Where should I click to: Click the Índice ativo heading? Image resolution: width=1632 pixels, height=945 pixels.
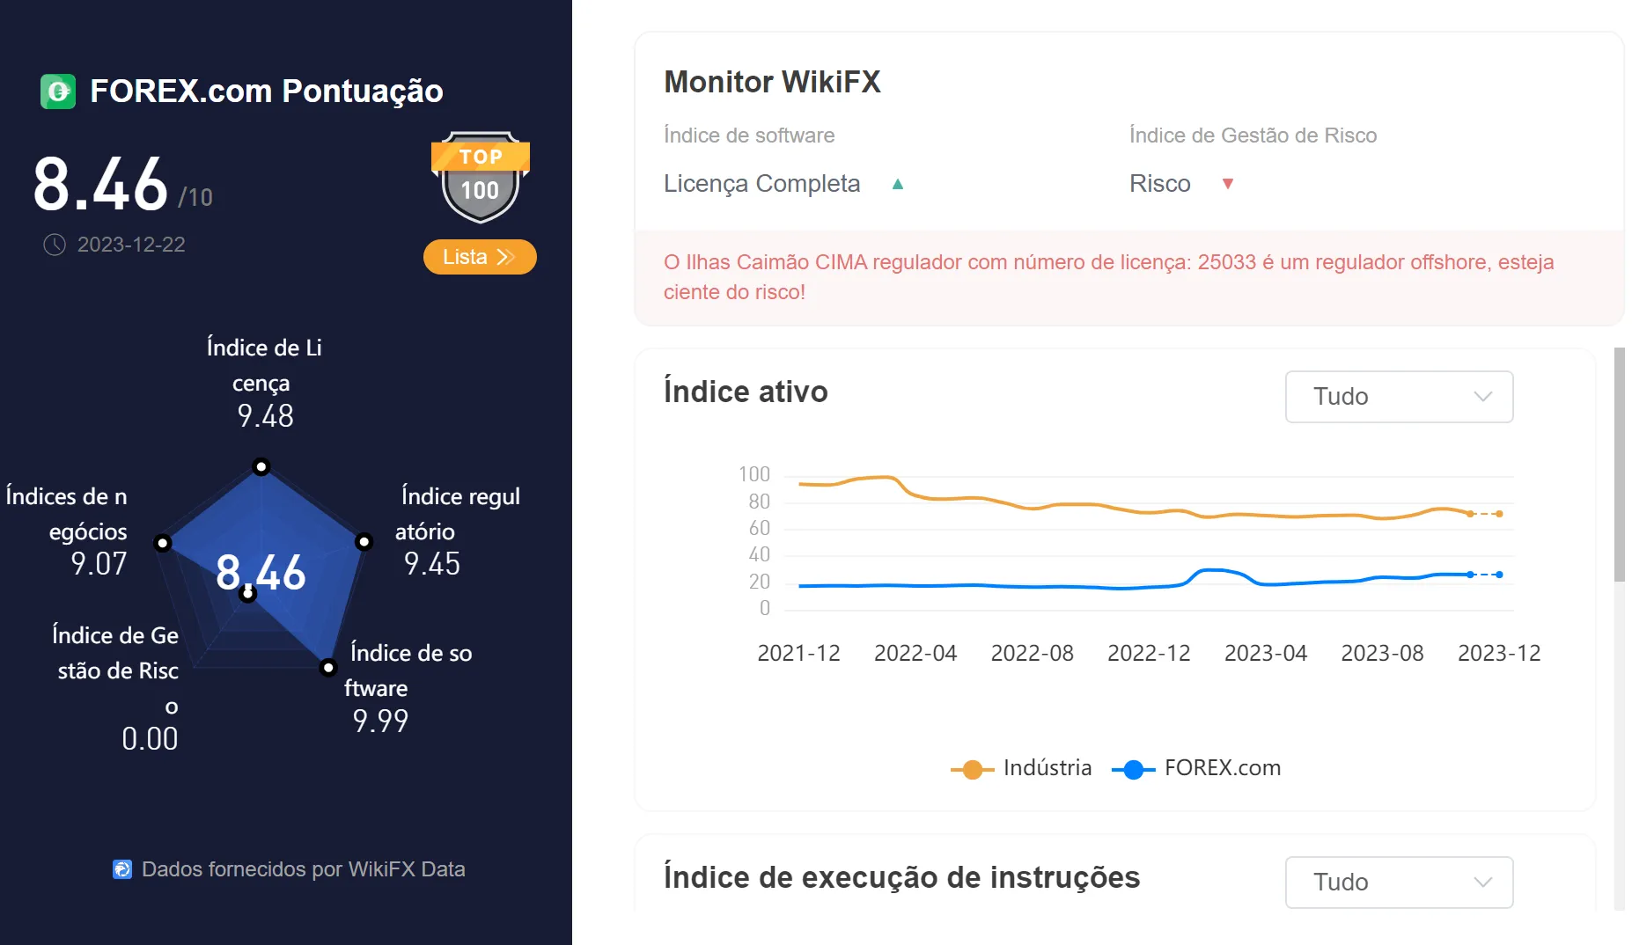point(746,392)
